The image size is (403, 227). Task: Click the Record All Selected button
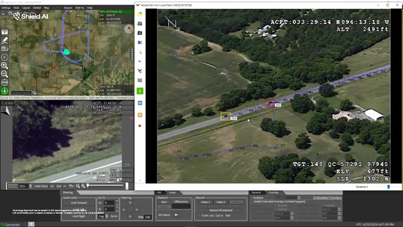pyautogui.click(x=221, y=210)
